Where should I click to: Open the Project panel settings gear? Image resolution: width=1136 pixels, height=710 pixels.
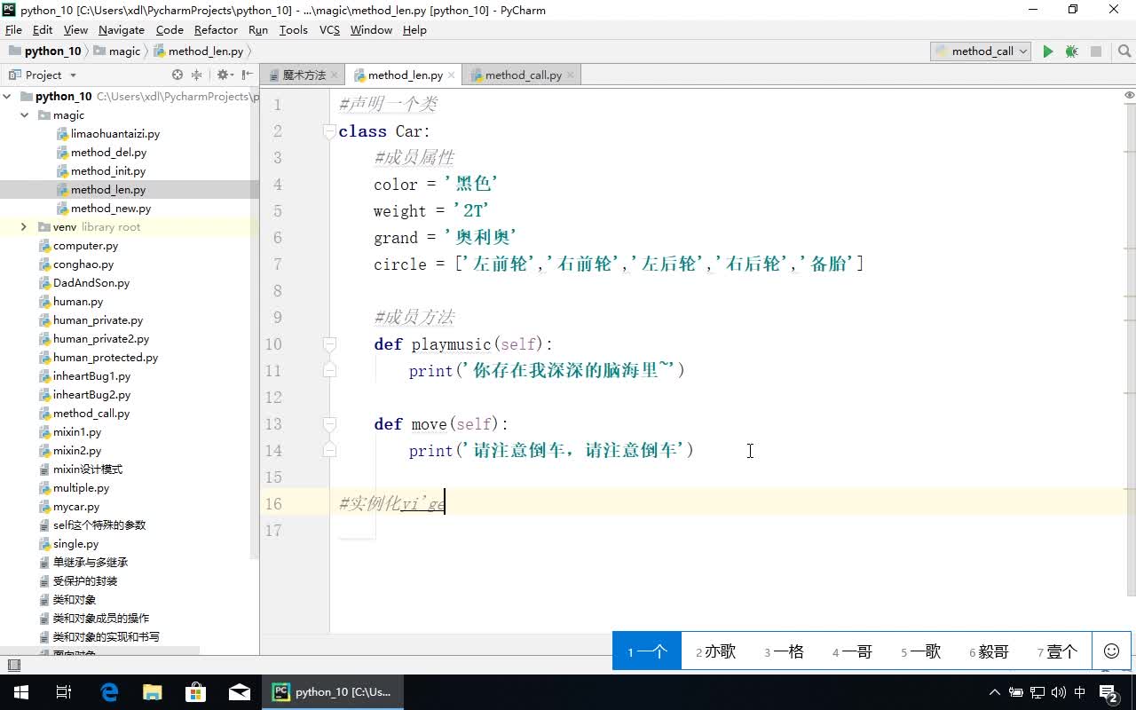tap(225, 75)
